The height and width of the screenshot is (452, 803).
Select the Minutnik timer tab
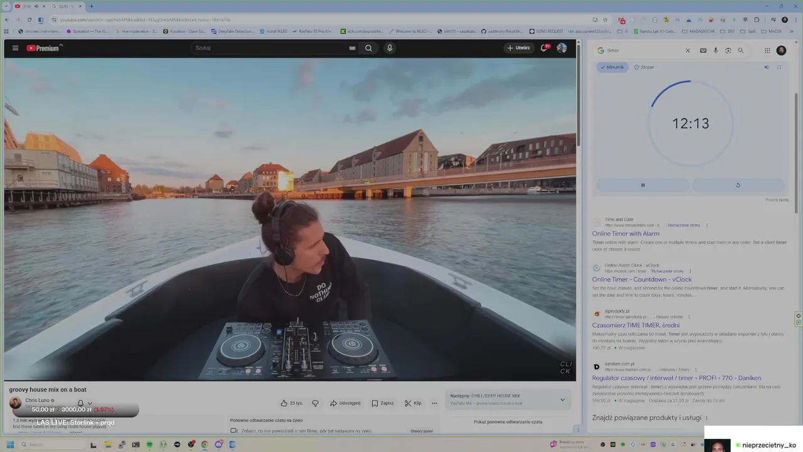point(612,67)
